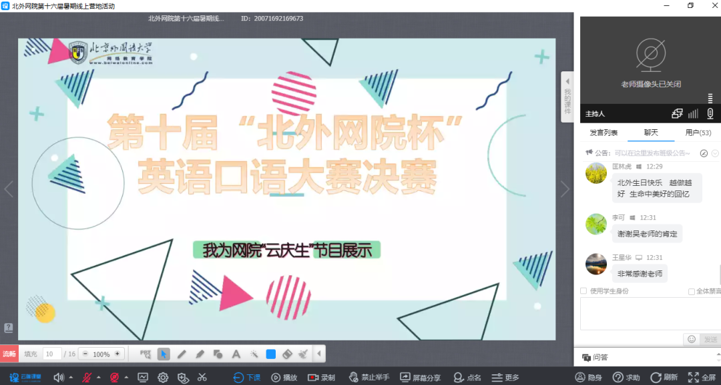Open 点名 roll call
The width and height of the screenshot is (721, 385).
click(467, 377)
